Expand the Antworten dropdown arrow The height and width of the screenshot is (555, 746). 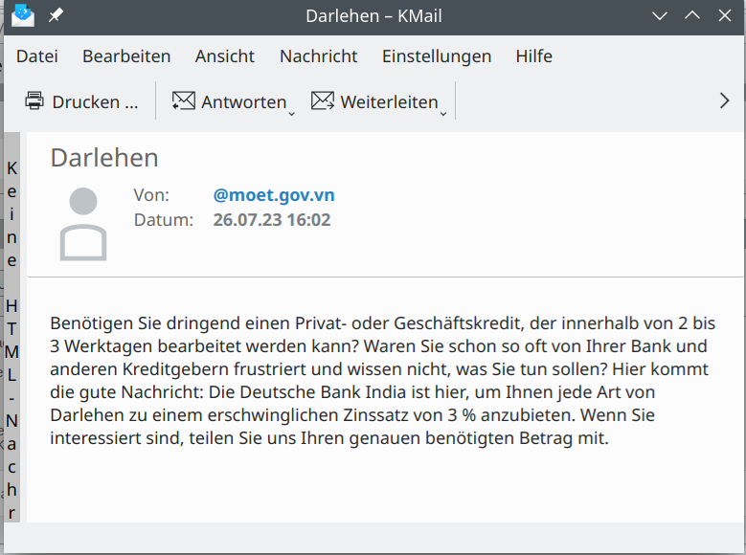click(291, 114)
